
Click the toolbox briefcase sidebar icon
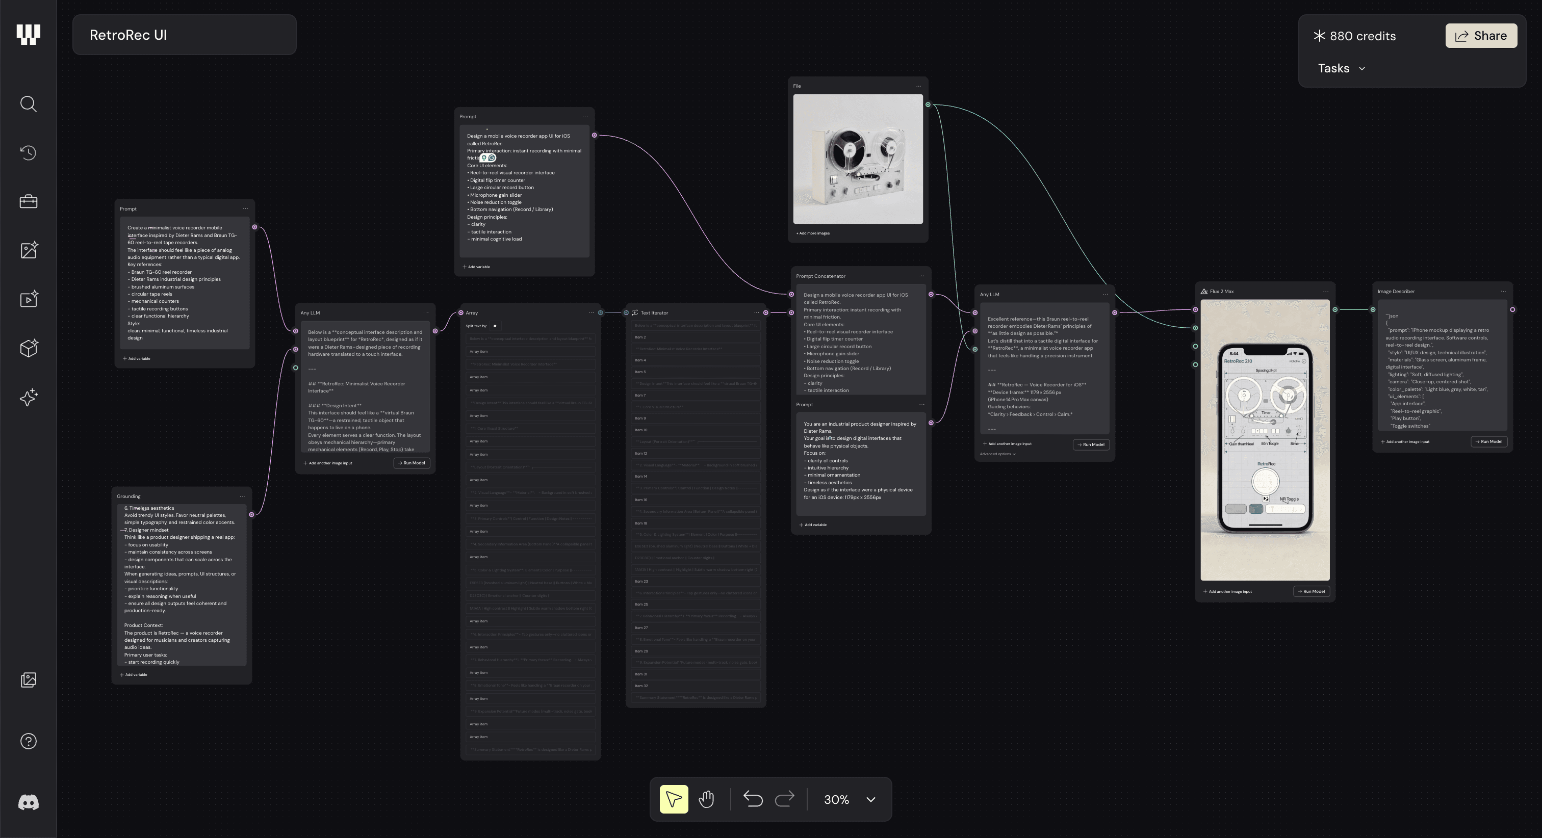pyautogui.click(x=28, y=202)
